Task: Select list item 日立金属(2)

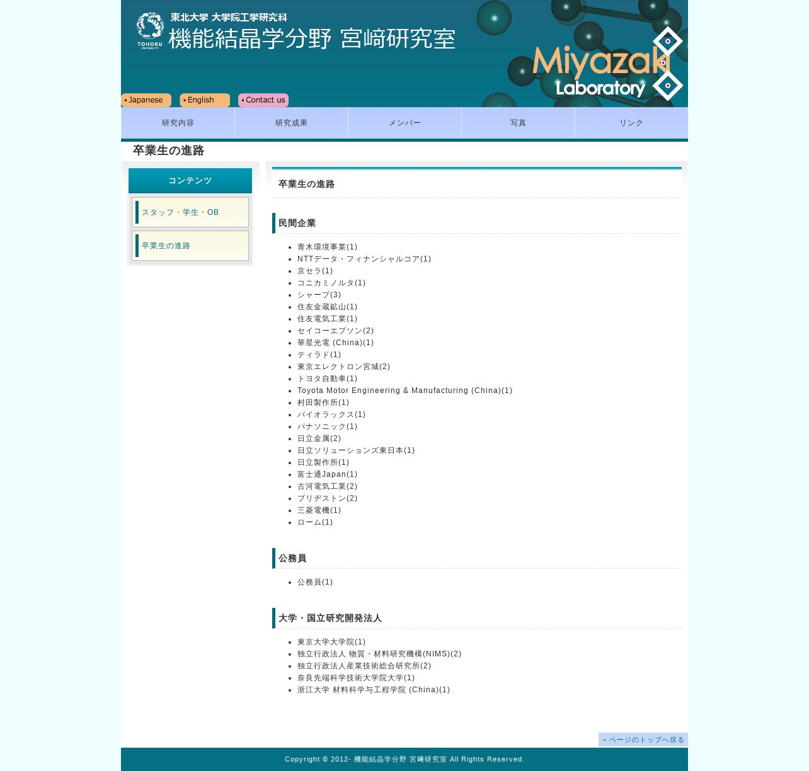Action: [x=319, y=438]
